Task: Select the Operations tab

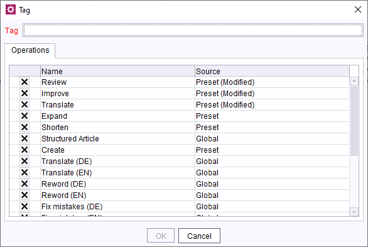Action: [x=30, y=50]
